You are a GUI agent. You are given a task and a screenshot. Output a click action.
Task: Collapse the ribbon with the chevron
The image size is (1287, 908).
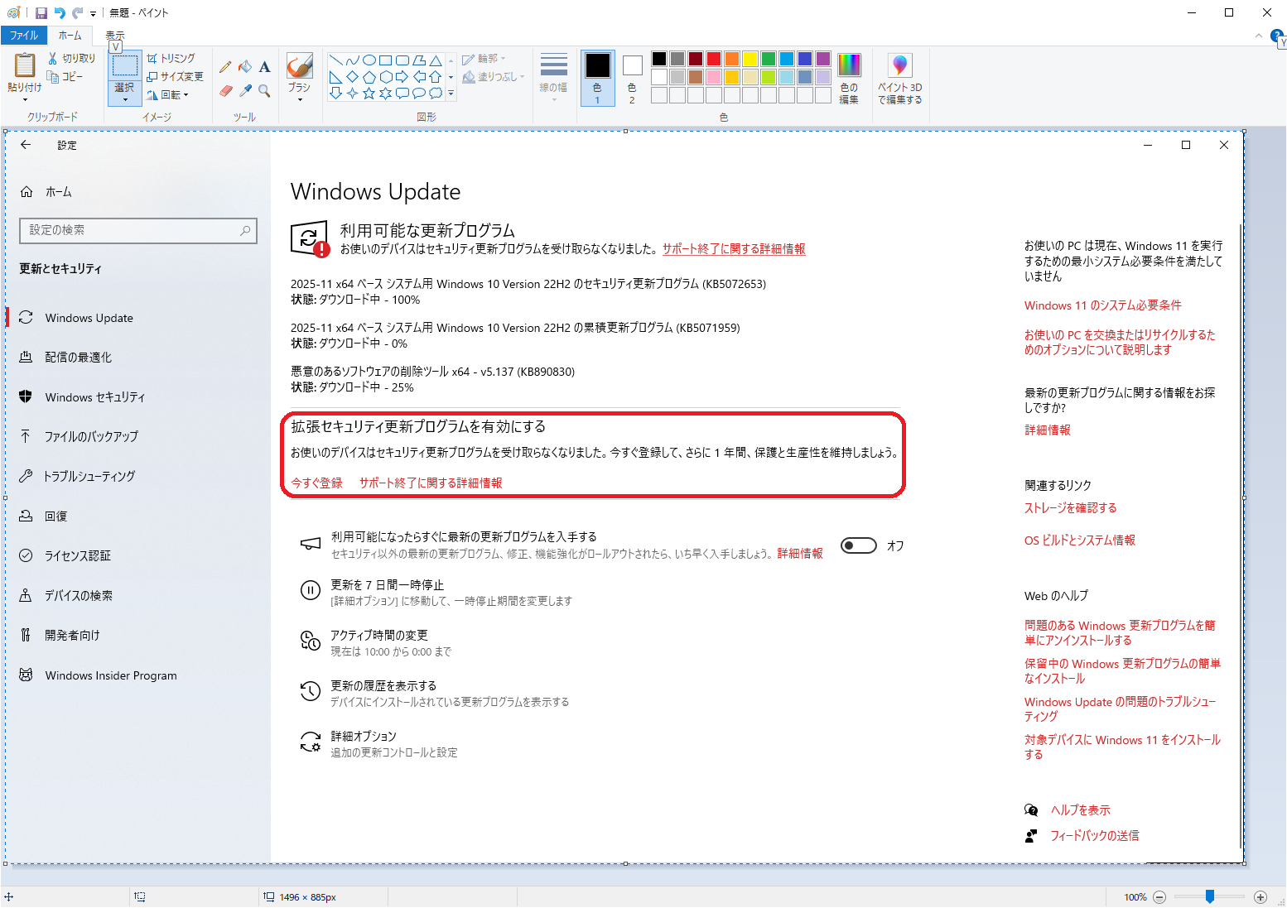pos(1259,36)
